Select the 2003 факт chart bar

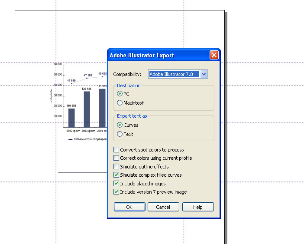(87, 109)
